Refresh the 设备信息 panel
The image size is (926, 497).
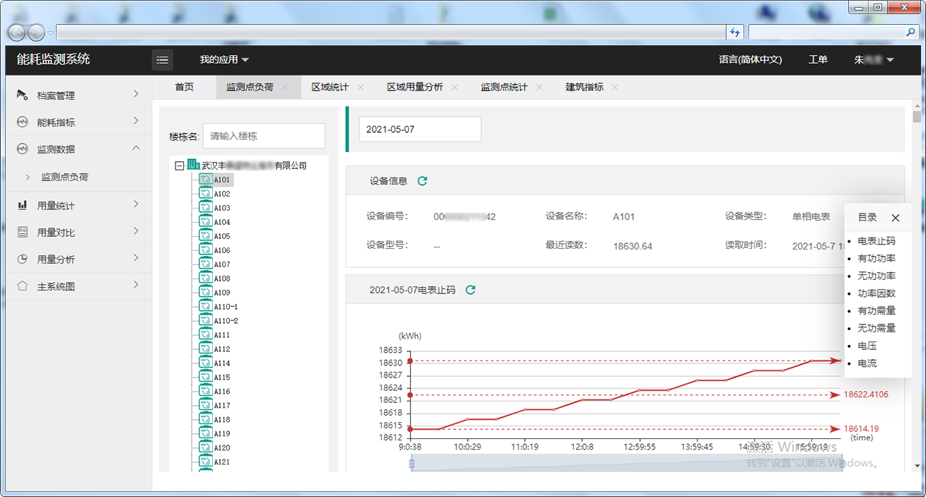[422, 181]
